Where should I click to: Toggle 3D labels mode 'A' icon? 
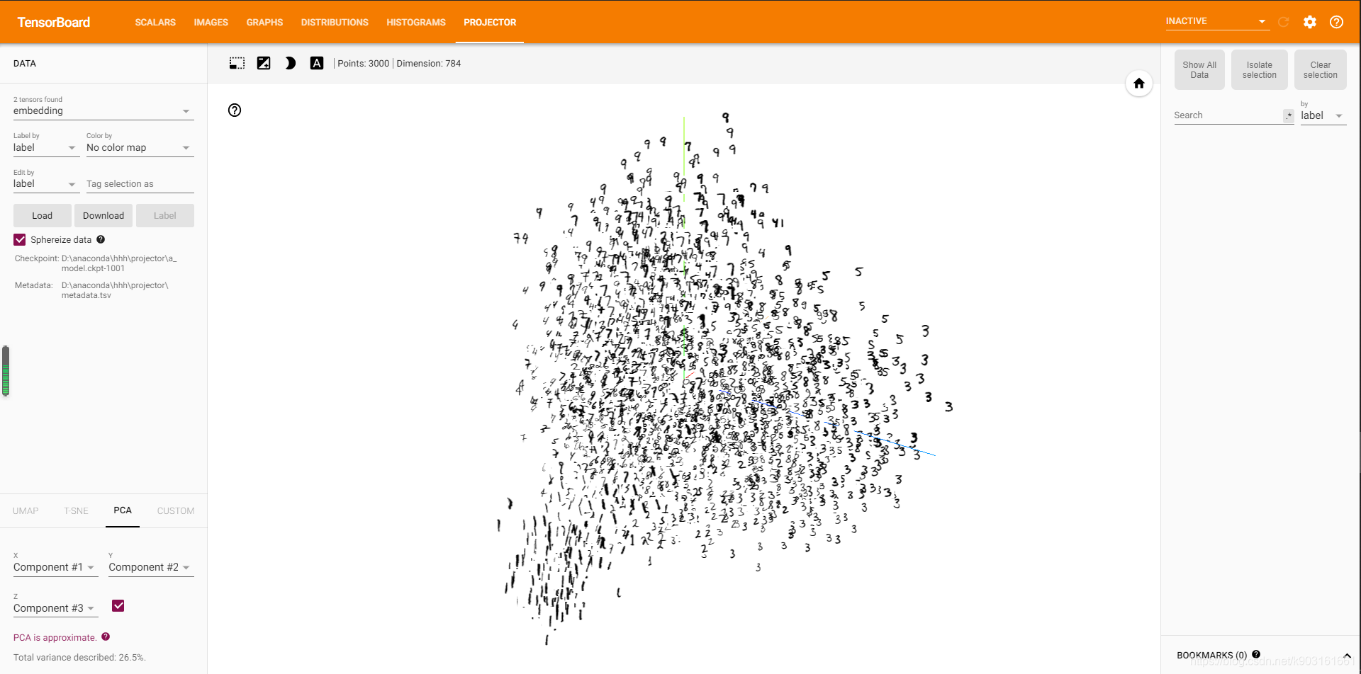317,63
